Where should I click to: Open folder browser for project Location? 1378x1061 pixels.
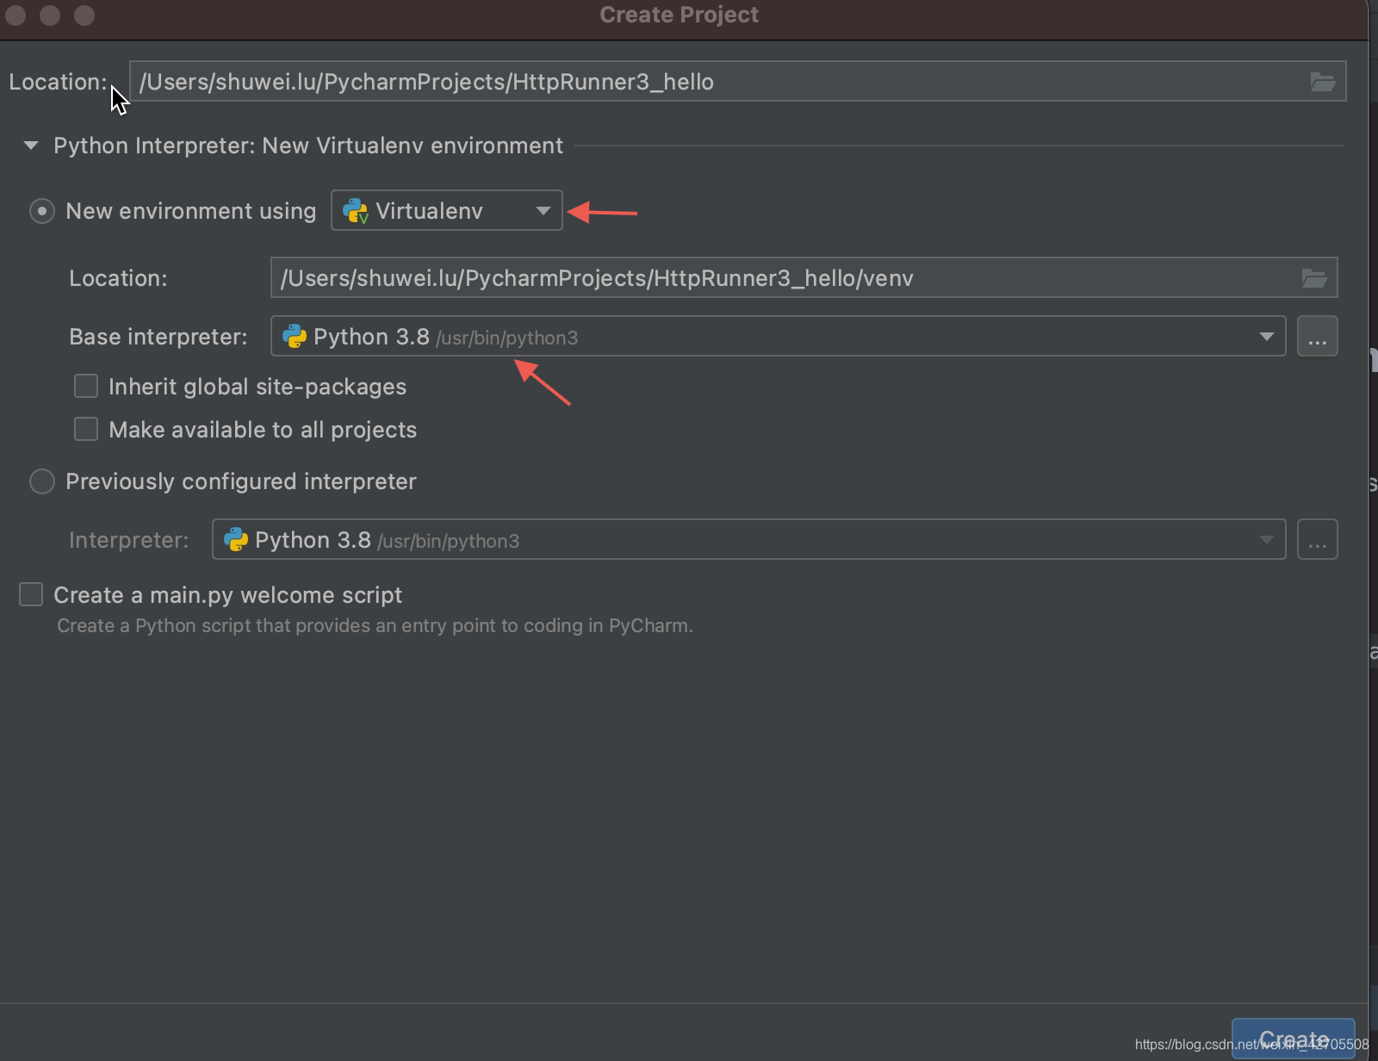(1322, 82)
